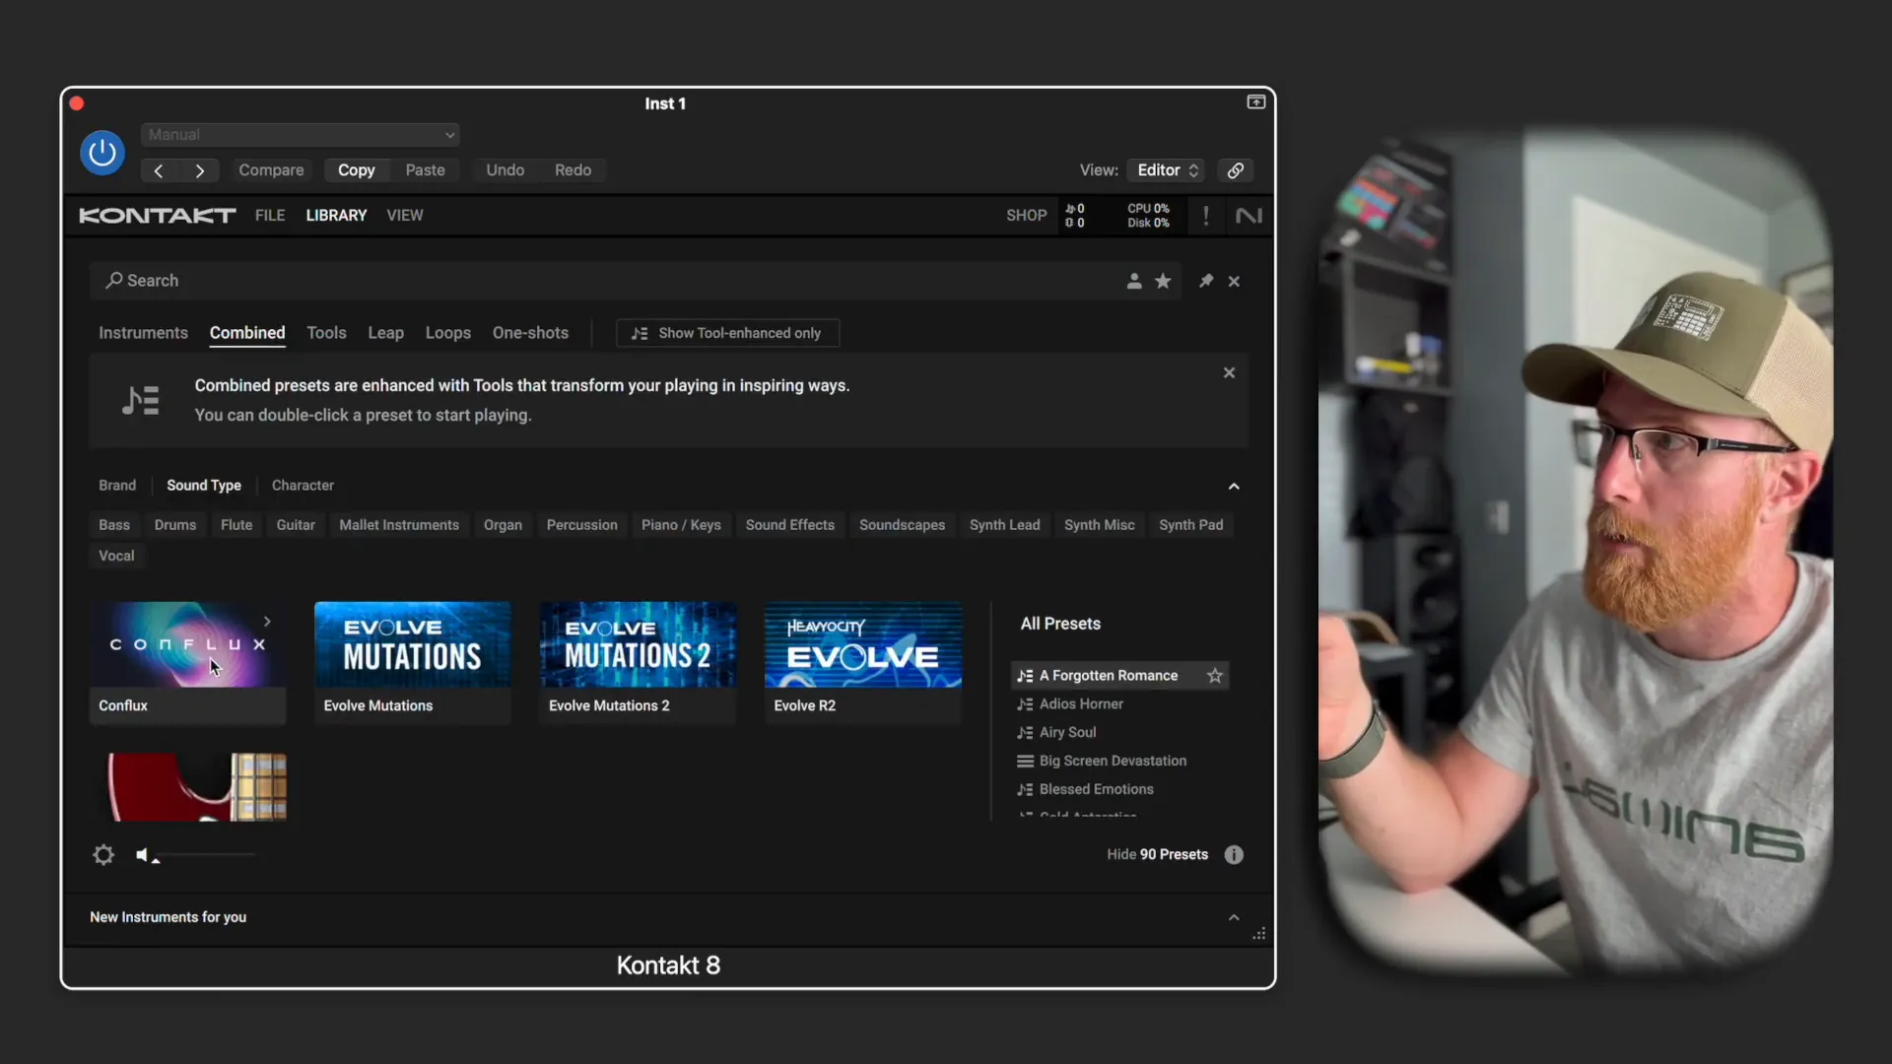
Task: Open browser settings gear icon
Action: (x=103, y=855)
